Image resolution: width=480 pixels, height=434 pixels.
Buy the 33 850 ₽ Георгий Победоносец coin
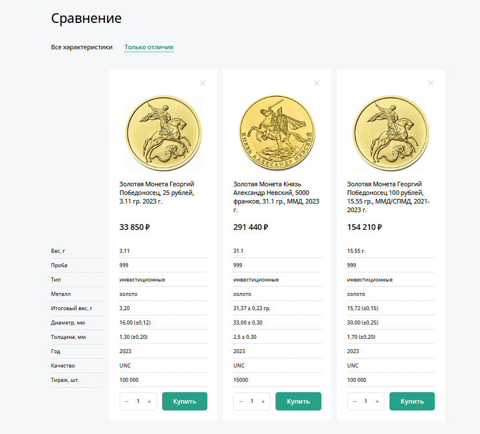(x=184, y=401)
